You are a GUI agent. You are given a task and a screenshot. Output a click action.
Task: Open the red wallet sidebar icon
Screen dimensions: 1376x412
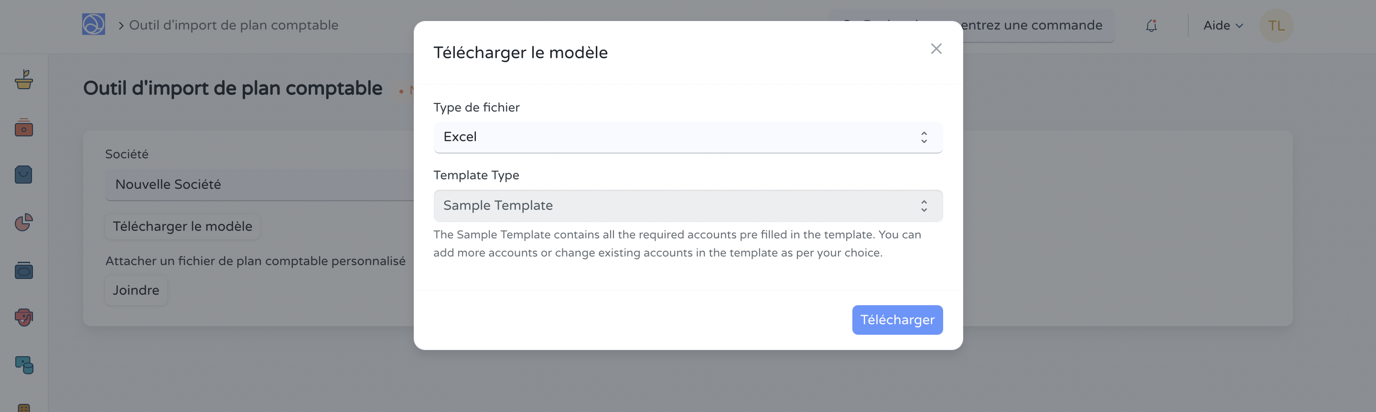click(x=23, y=127)
